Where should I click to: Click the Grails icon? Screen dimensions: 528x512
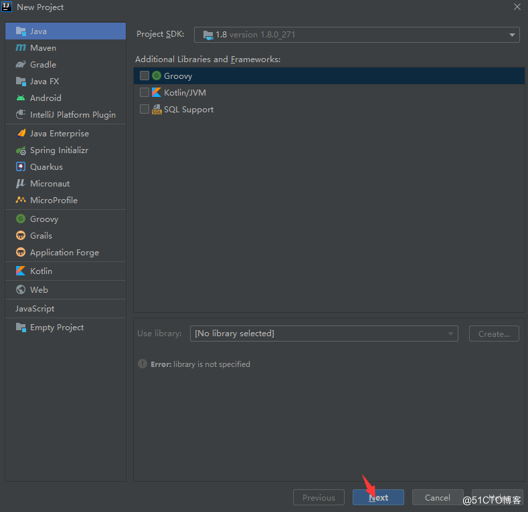tap(21, 235)
